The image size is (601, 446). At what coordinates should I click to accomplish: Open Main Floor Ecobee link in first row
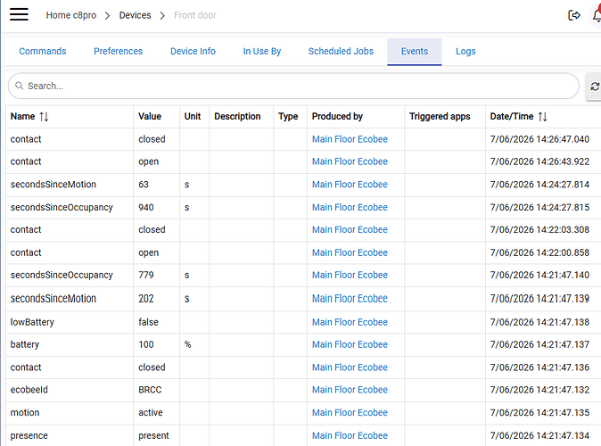click(350, 139)
